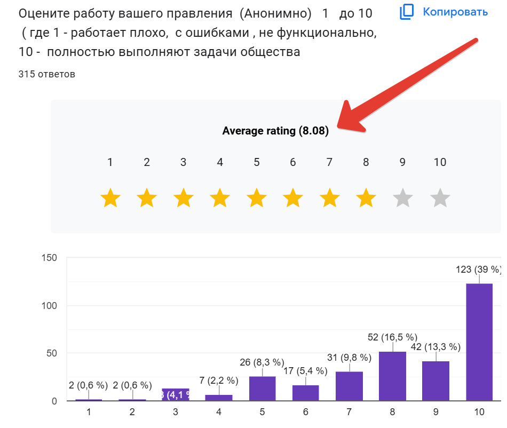507x428 pixels.
Task: Click the eighth gold star
Action: click(x=366, y=199)
